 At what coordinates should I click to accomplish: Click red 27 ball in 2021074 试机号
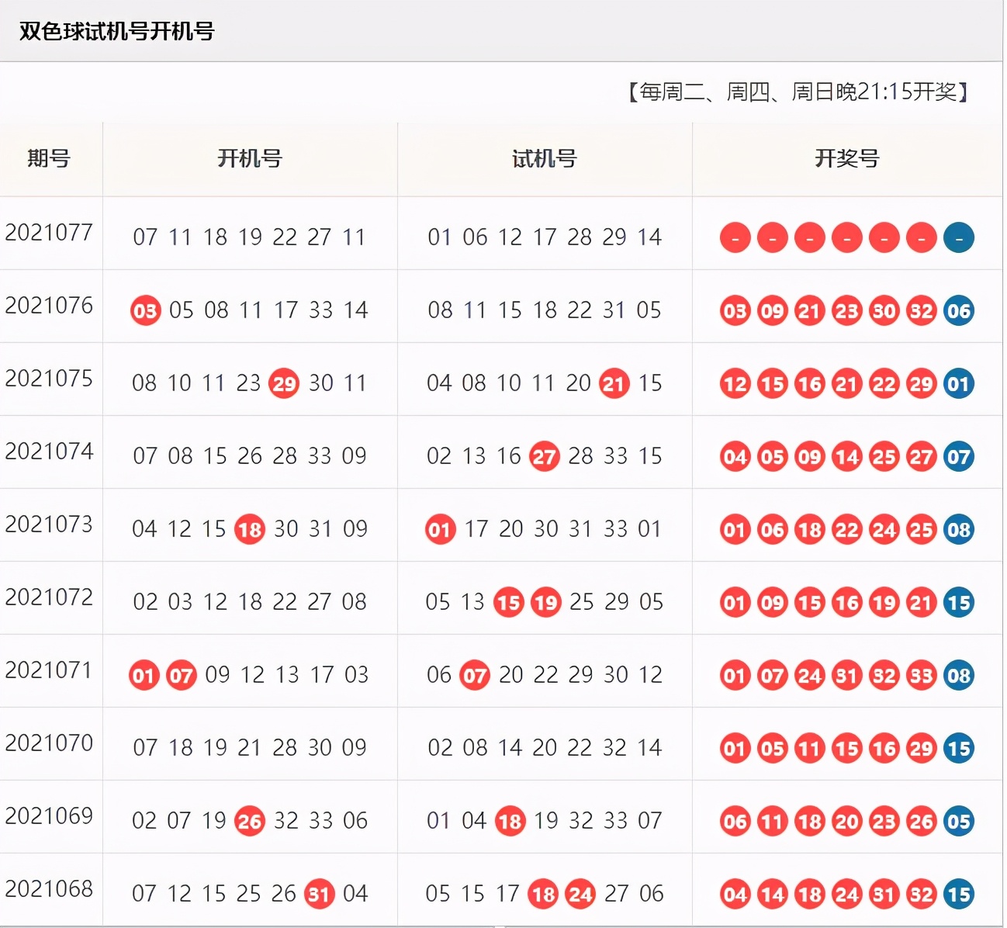(x=544, y=456)
